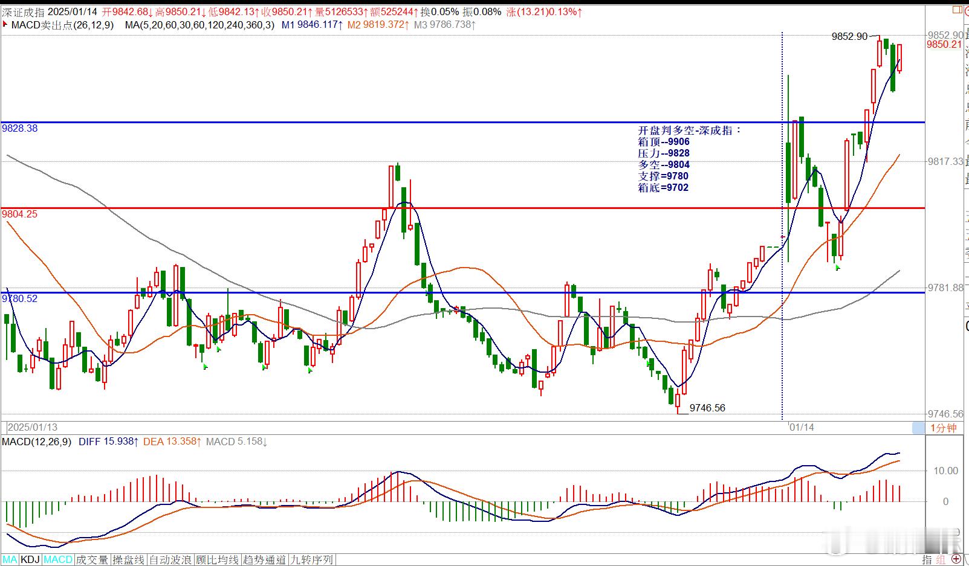Select the MACD indicator tab

tap(58, 560)
